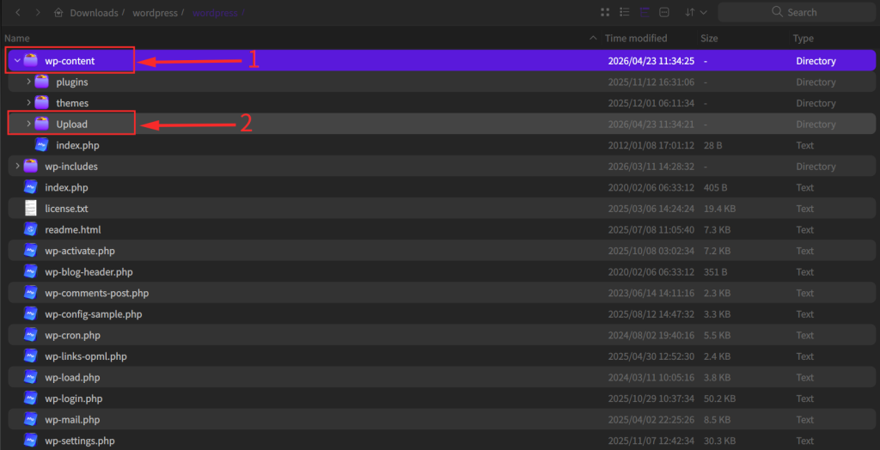This screenshot has width=880, height=450.
Task: Click the plugins folder icon
Action: pos(42,82)
